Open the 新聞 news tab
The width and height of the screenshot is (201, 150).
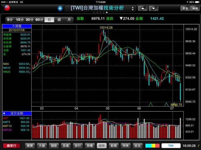point(114,146)
